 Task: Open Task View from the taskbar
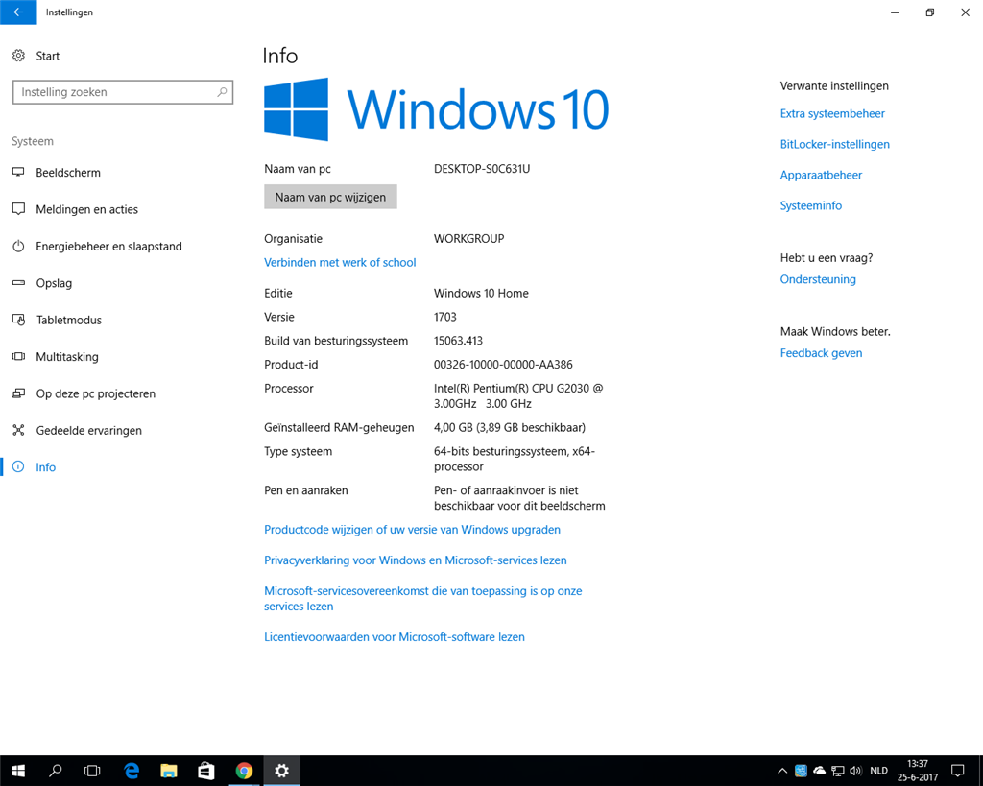click(92, 771)
